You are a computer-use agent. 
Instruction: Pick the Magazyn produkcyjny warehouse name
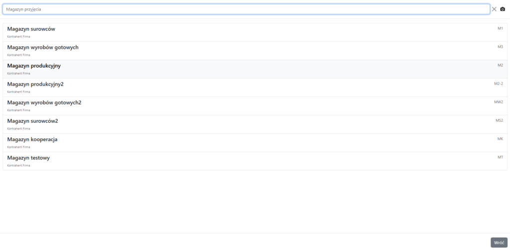[x=34, y=66]
